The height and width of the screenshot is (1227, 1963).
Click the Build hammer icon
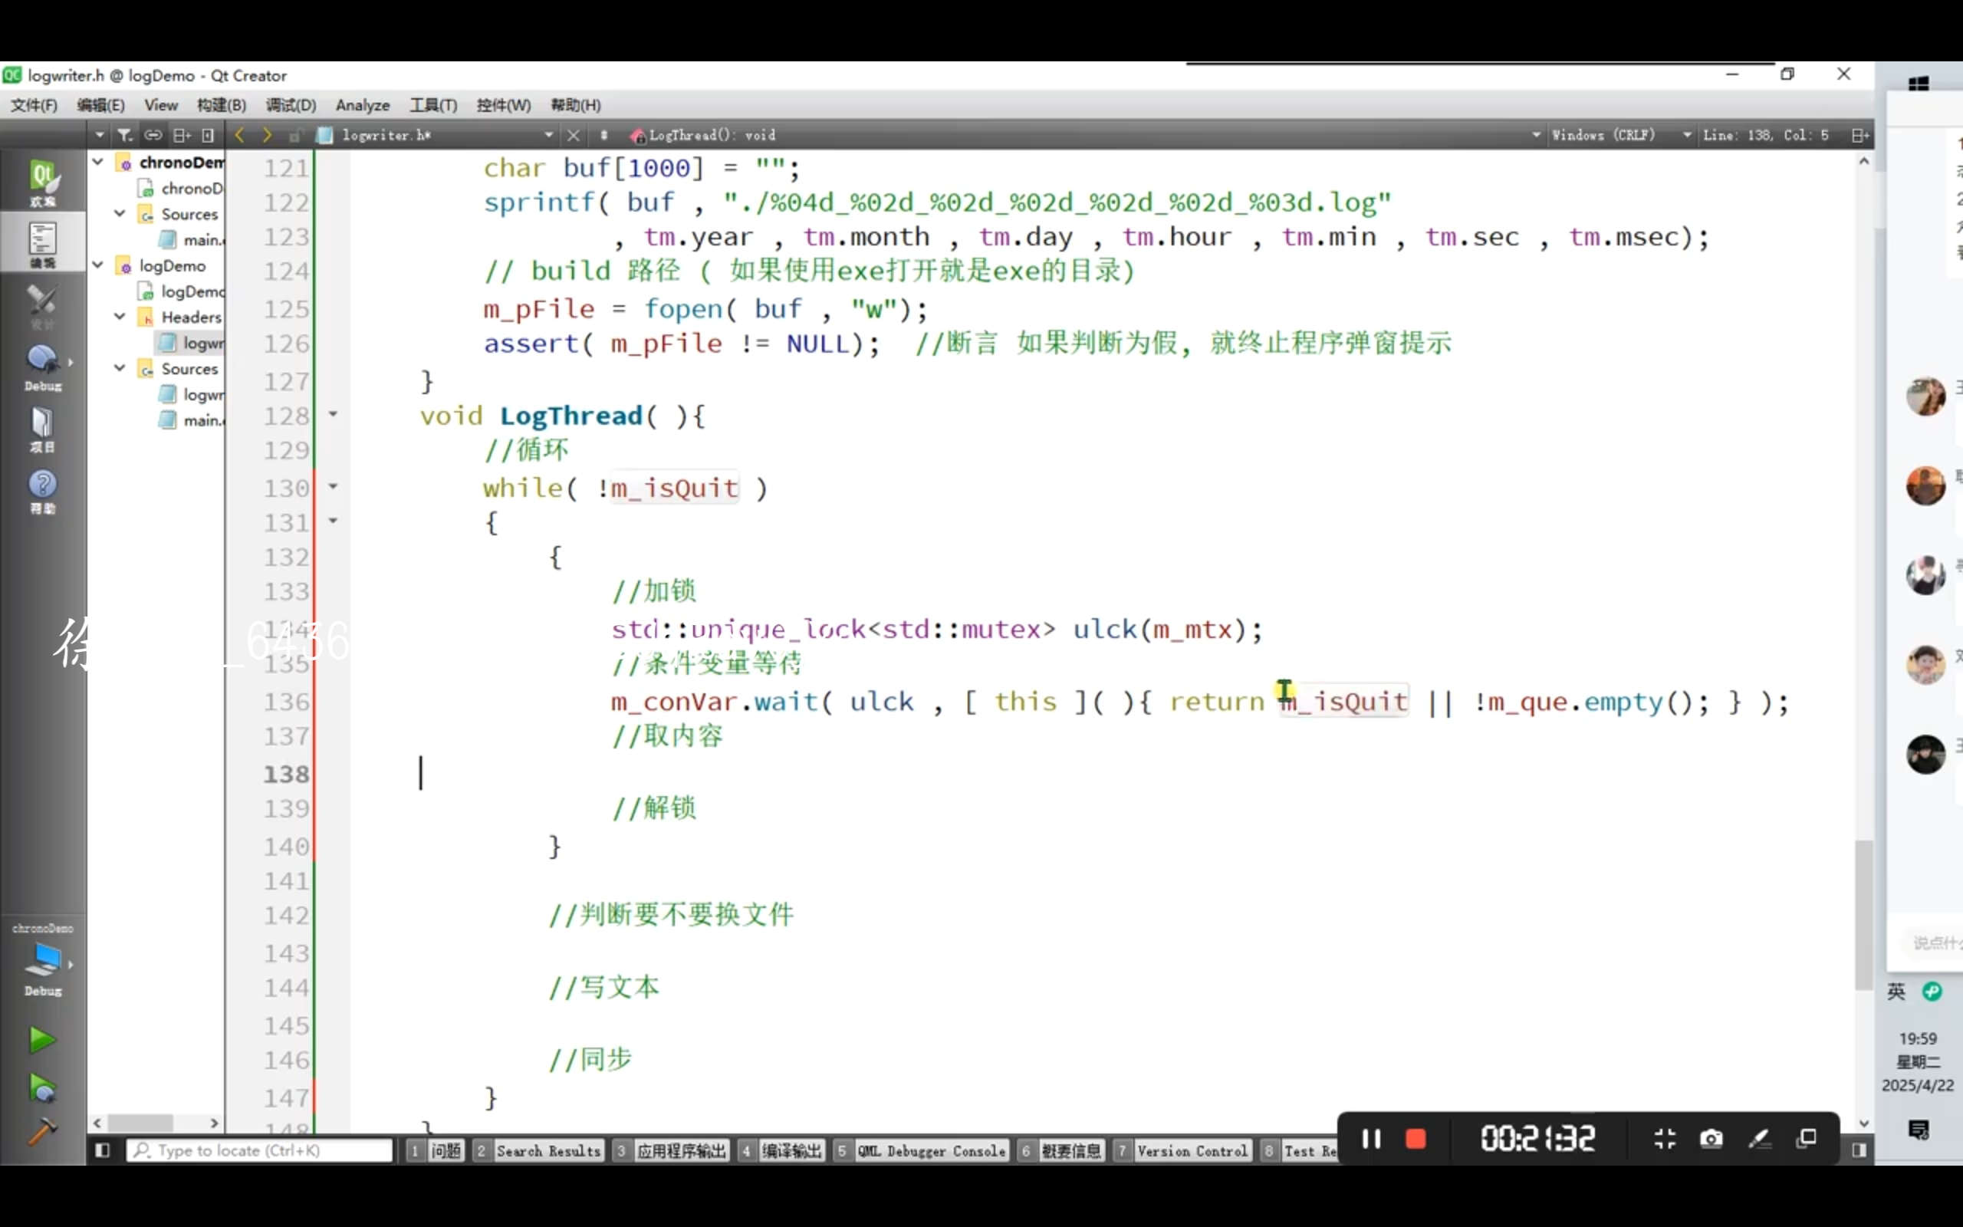[41, 1131]
